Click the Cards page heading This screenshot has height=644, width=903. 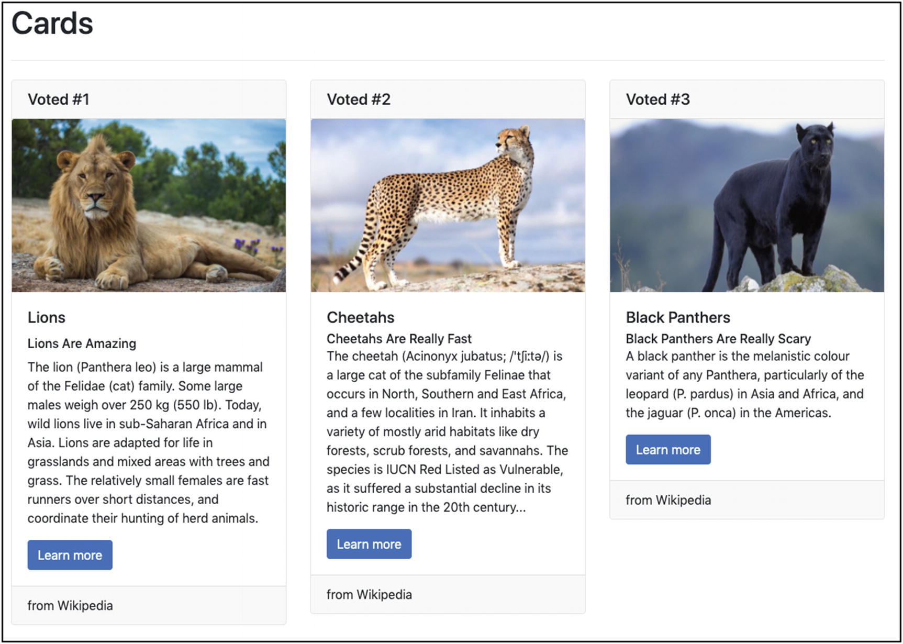52,24
